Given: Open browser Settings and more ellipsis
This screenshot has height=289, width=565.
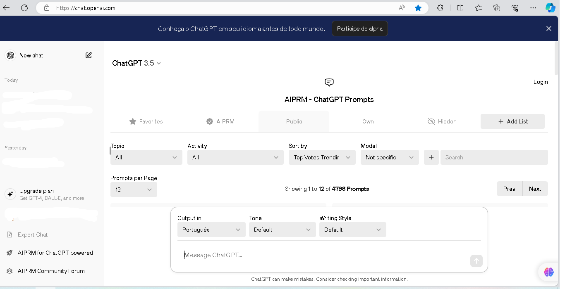Looking at the screenshot, I should [x=533, y=8].
